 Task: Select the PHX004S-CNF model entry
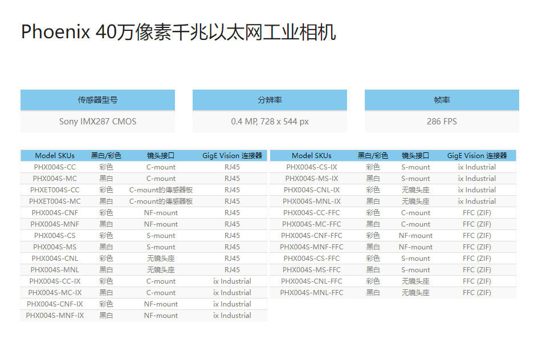click(55, 213)
